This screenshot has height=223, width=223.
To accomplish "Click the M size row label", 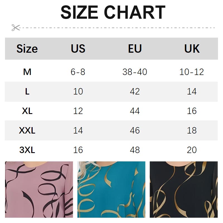I will click(x=27, y=72).
